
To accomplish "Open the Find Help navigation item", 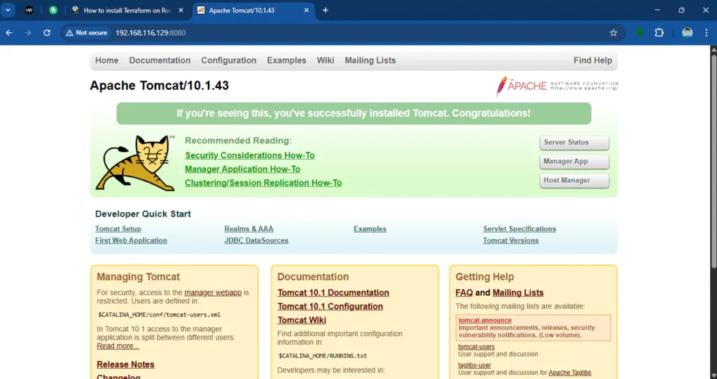I will click(592, 60).
